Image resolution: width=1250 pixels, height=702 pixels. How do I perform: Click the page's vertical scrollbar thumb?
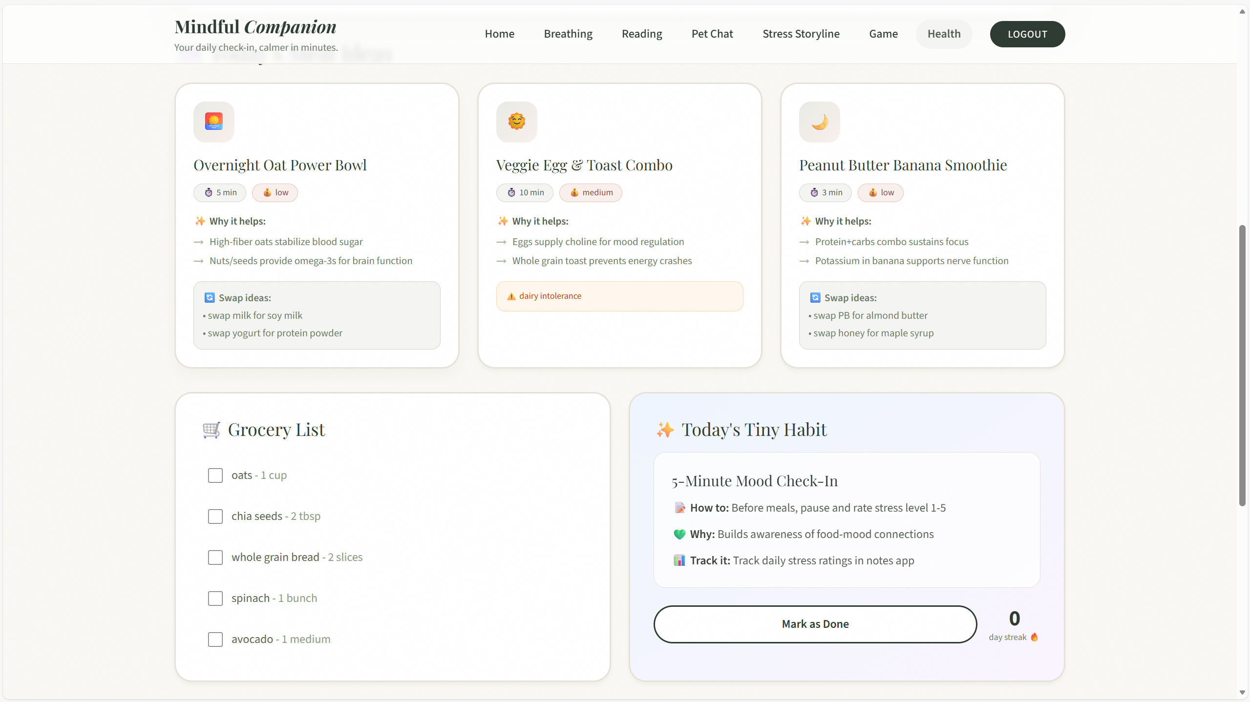point(1242,366)
